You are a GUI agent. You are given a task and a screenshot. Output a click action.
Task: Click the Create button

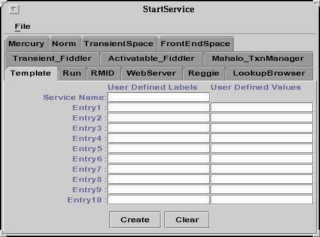[x=135, y=220]
